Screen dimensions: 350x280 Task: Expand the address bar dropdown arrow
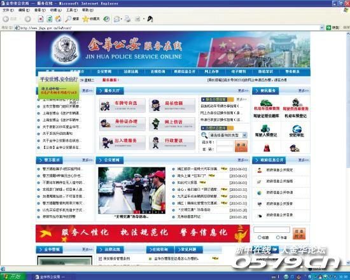322,28
